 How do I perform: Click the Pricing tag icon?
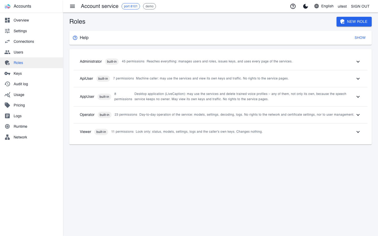7,105
